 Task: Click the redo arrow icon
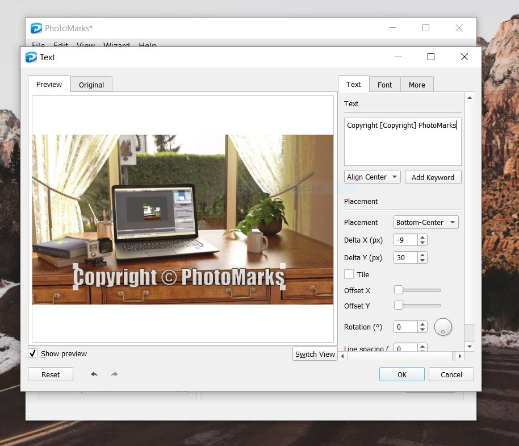(114, 374)
